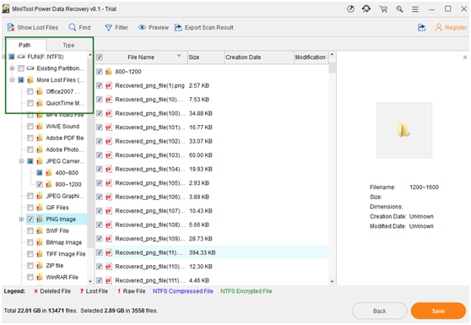Click the key icon in title bar

399,9
